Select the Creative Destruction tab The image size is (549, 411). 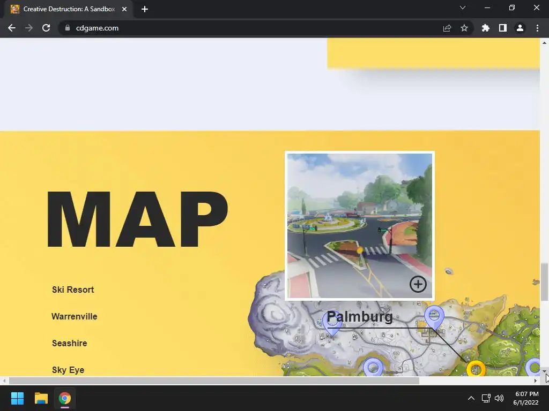pyautogui.click(x=69, y=9)
